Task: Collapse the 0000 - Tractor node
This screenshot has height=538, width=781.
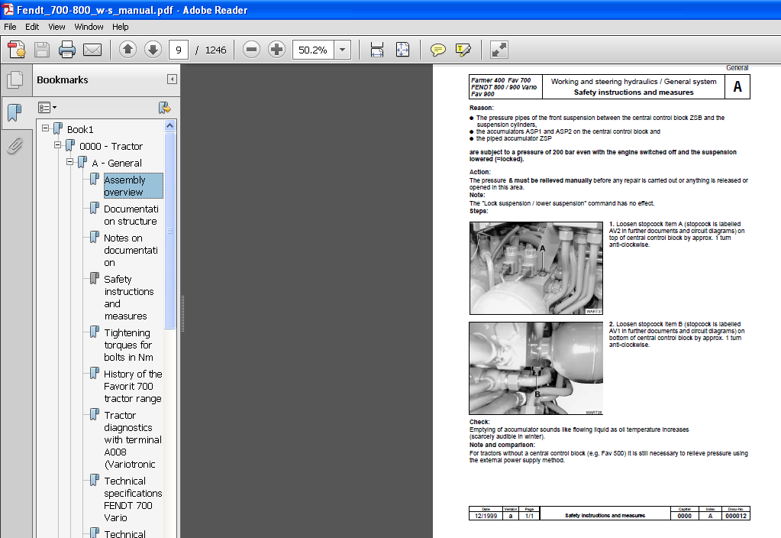Action: 58,145
